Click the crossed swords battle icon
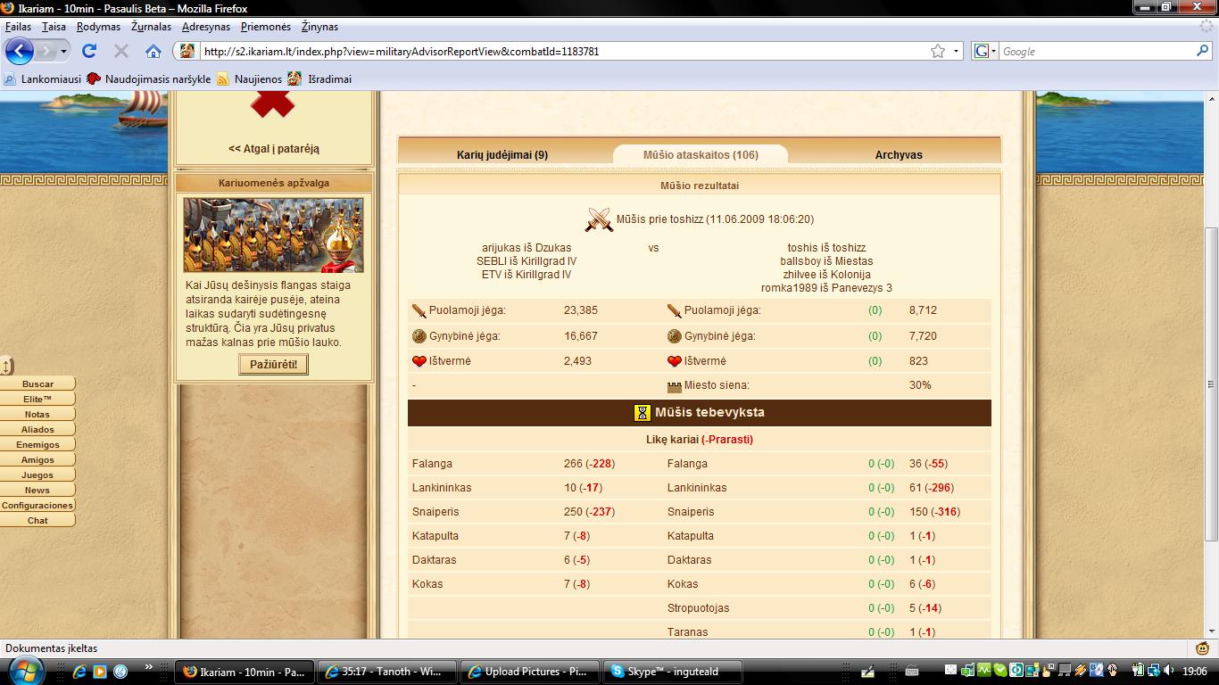The width and height of the screenshot is (1219, 685). (599, 219)
